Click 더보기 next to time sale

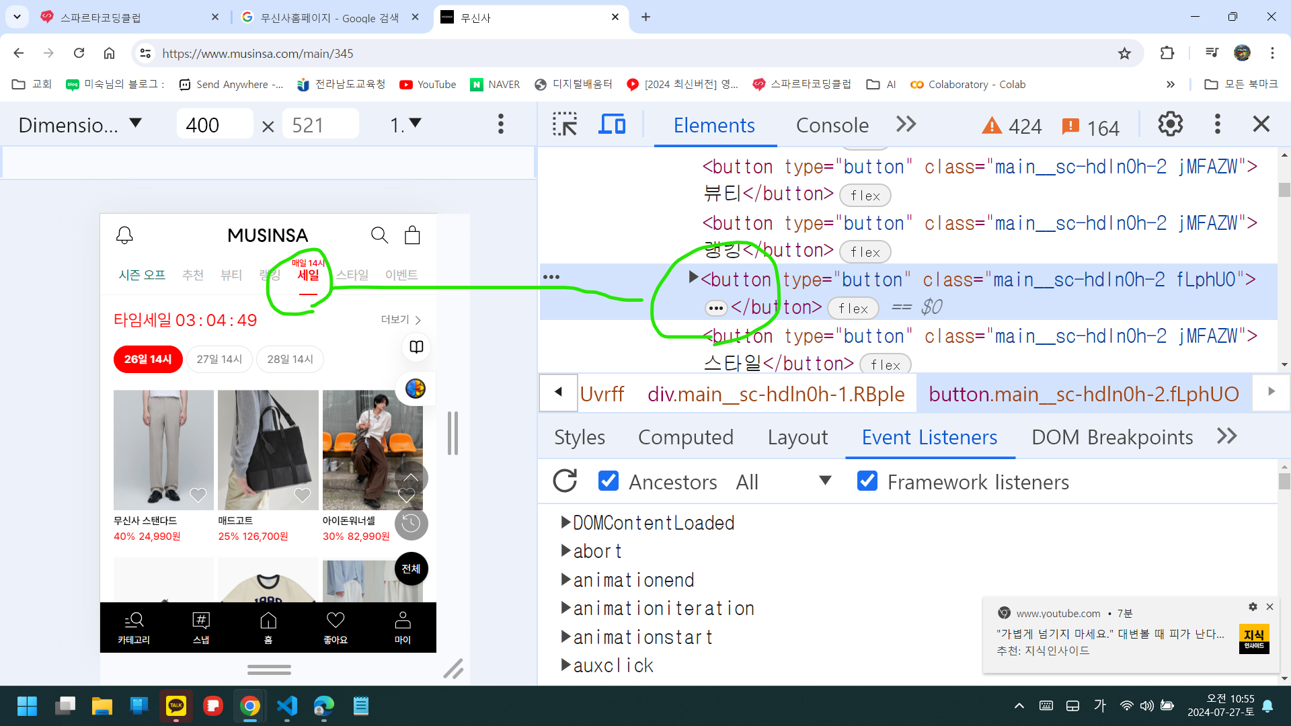click(401, 320)
